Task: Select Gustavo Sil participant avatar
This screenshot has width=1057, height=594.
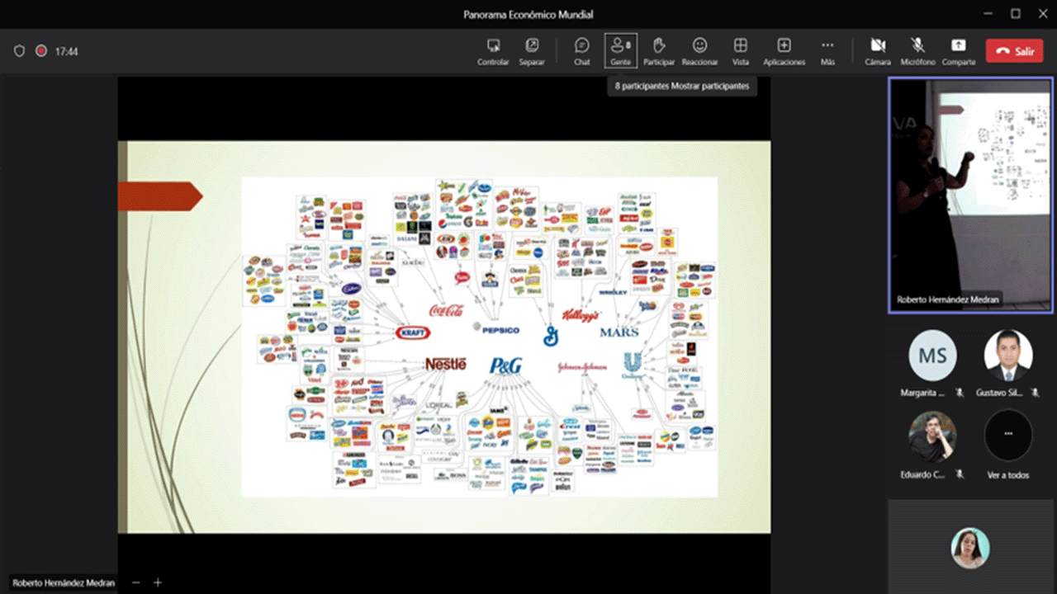Action: pyautogui.click(x=1008, y=355)
